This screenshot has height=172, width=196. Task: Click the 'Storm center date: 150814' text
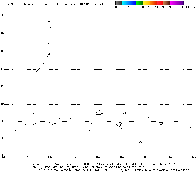click(x=117, y=164)
